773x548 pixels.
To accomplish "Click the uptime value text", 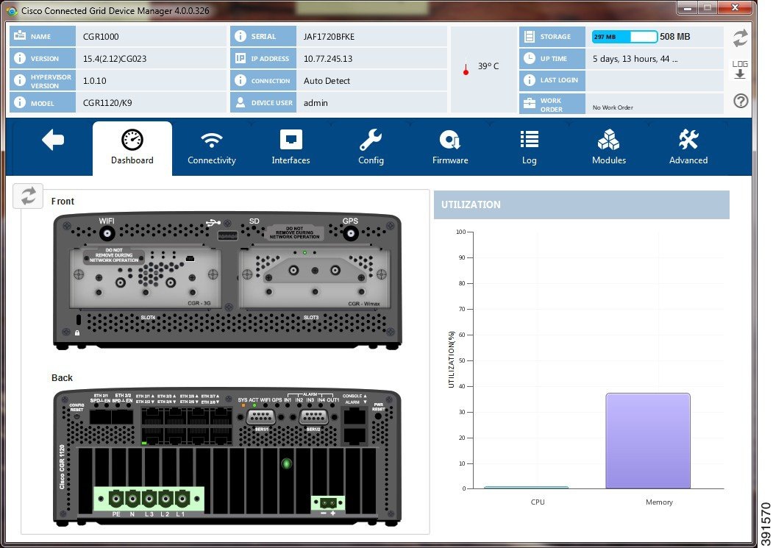I will pos(635,59).
